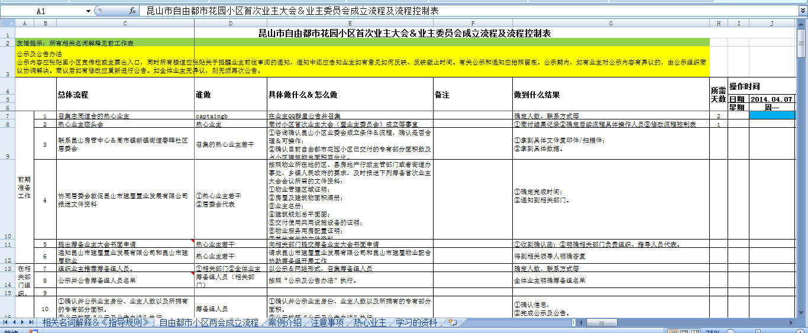Viewport: 808px width, 333px height.
Task: Click the Name Box showing A1
Action: pyautogui.click(x=43, y=11)
